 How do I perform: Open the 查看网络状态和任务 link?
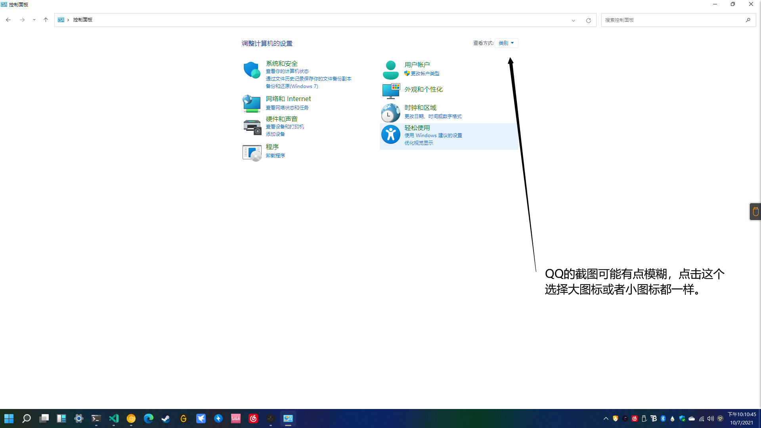coord(287,108)
